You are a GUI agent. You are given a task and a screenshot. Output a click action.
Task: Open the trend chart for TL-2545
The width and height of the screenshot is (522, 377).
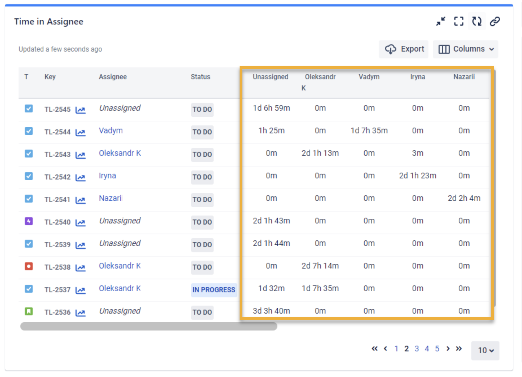[81, 110]
